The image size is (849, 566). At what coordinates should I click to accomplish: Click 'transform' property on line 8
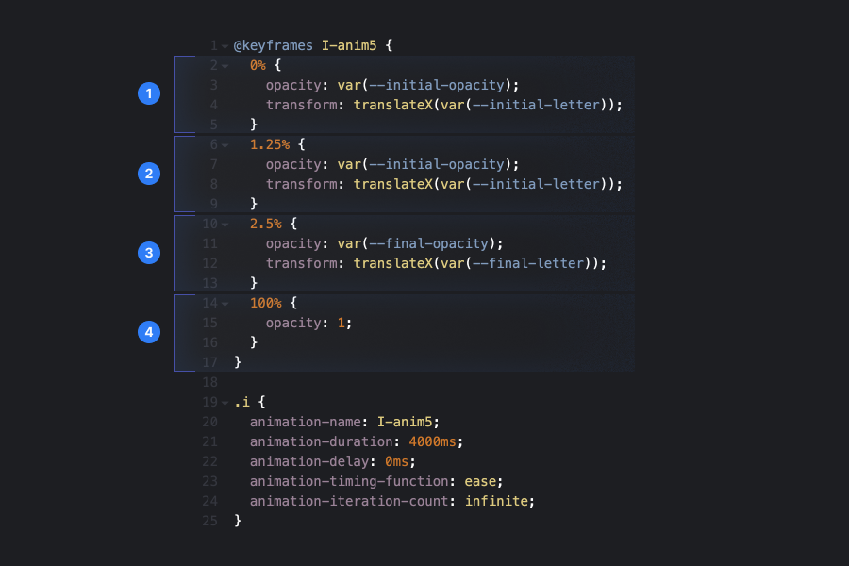302,184
